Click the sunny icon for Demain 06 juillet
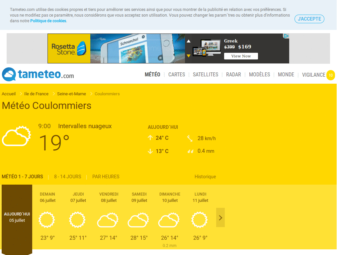This screenshot has width=340, height=255. coord(46,220)
